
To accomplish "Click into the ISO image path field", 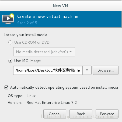I will pyautogui.click(x=48, y=70).
